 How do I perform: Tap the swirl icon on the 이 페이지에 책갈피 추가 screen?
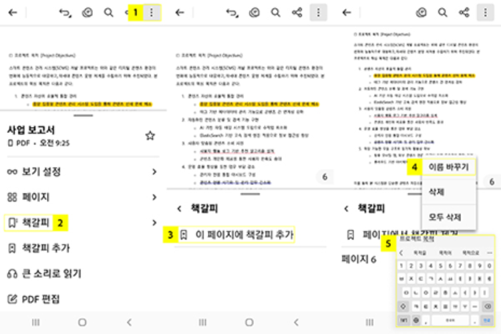(255, 13)
